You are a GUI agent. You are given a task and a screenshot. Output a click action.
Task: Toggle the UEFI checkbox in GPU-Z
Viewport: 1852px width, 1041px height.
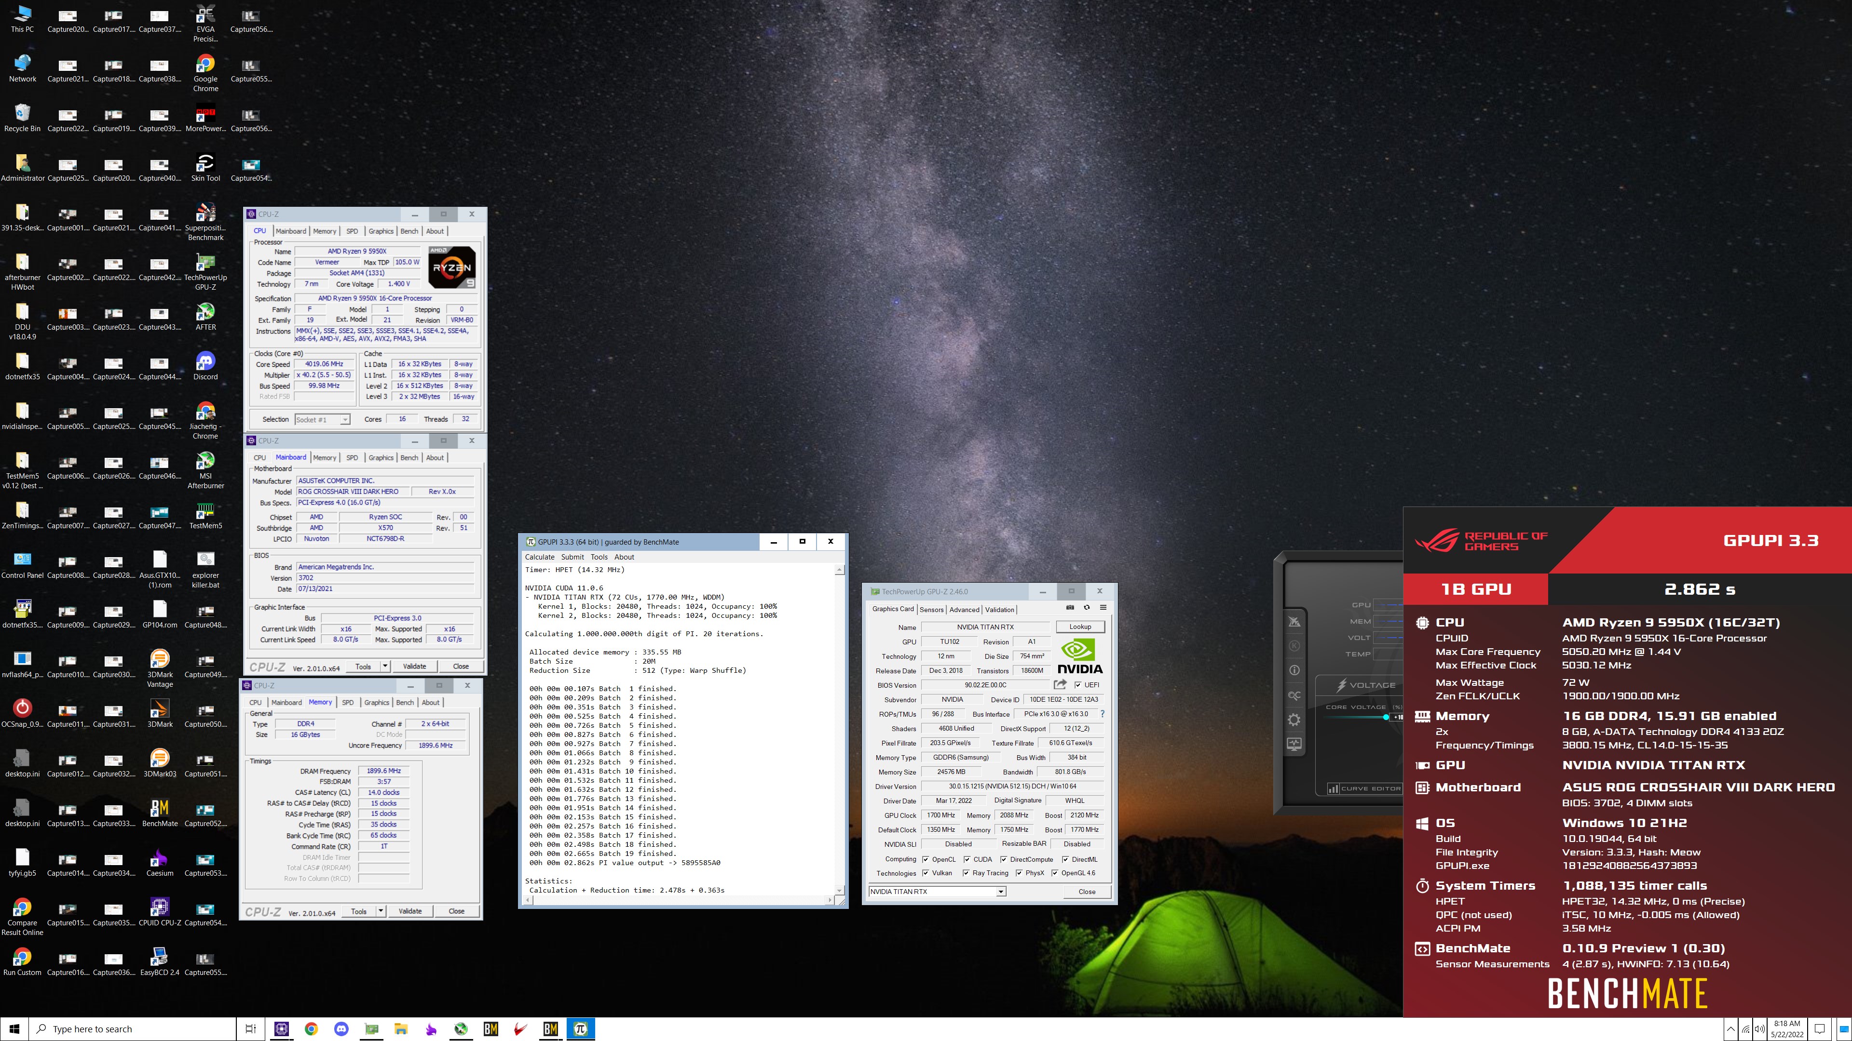click(x=1078, y=685)
